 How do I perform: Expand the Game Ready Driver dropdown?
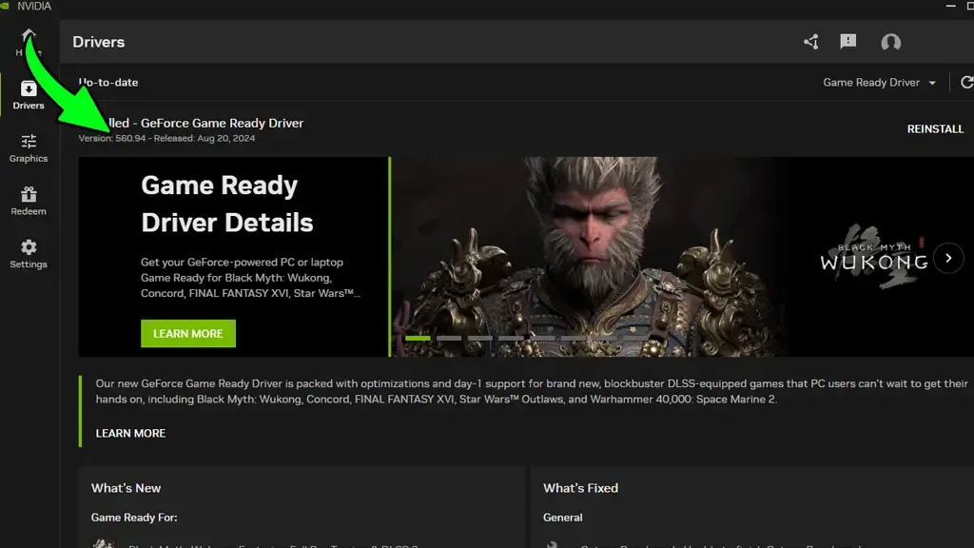[879, 83]
